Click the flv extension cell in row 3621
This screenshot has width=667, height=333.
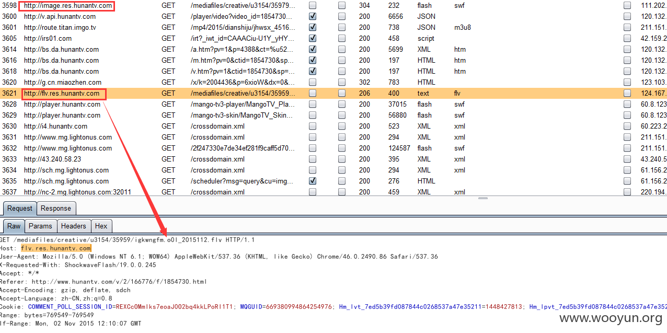pos(457,94)
